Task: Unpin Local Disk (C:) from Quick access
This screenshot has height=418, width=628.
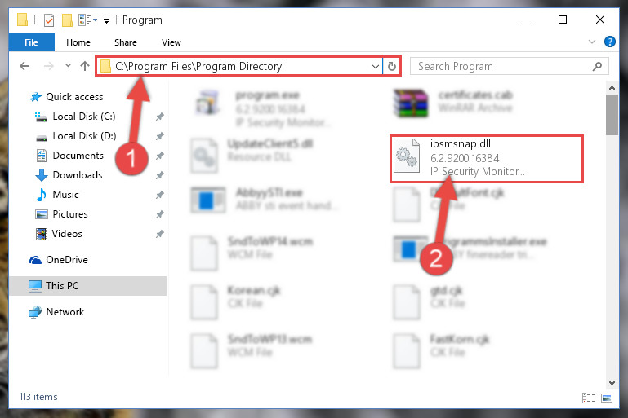Action: (x=160, y=117)
